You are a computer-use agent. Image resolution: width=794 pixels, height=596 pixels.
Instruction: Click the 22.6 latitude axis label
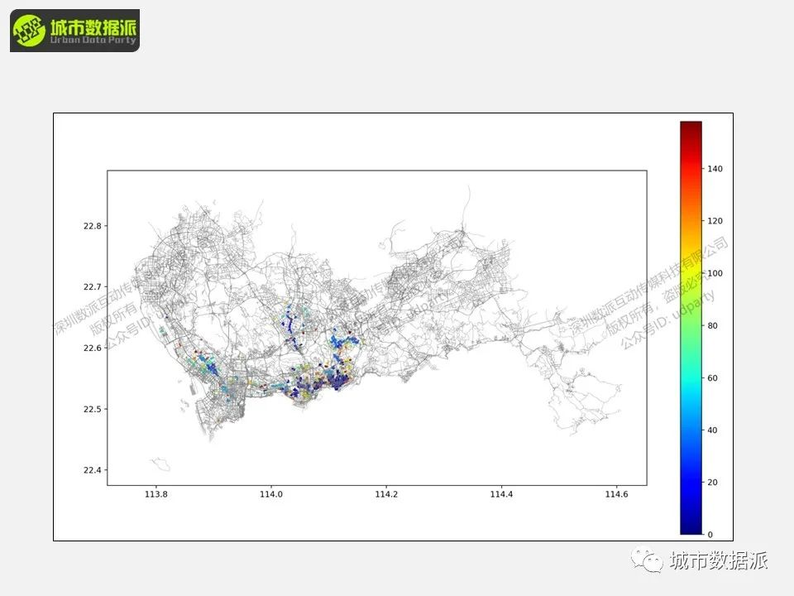93,348
